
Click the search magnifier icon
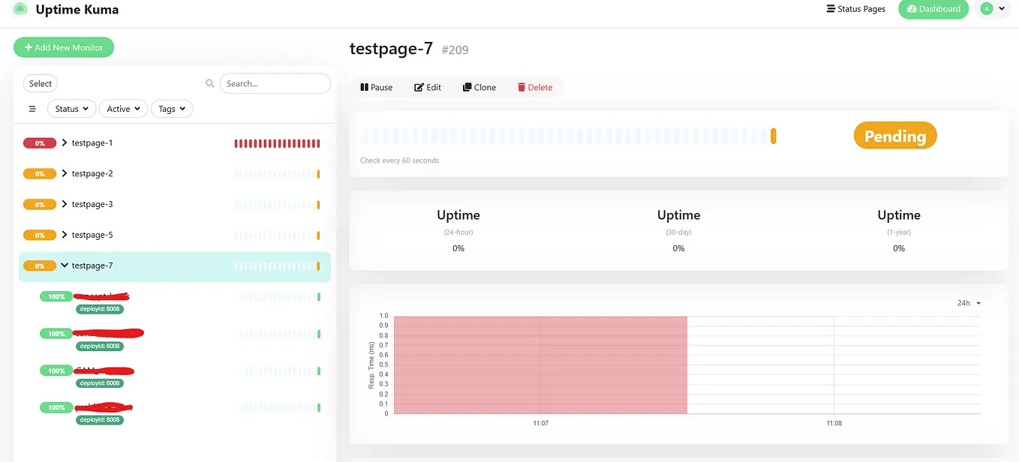(209, 83)
